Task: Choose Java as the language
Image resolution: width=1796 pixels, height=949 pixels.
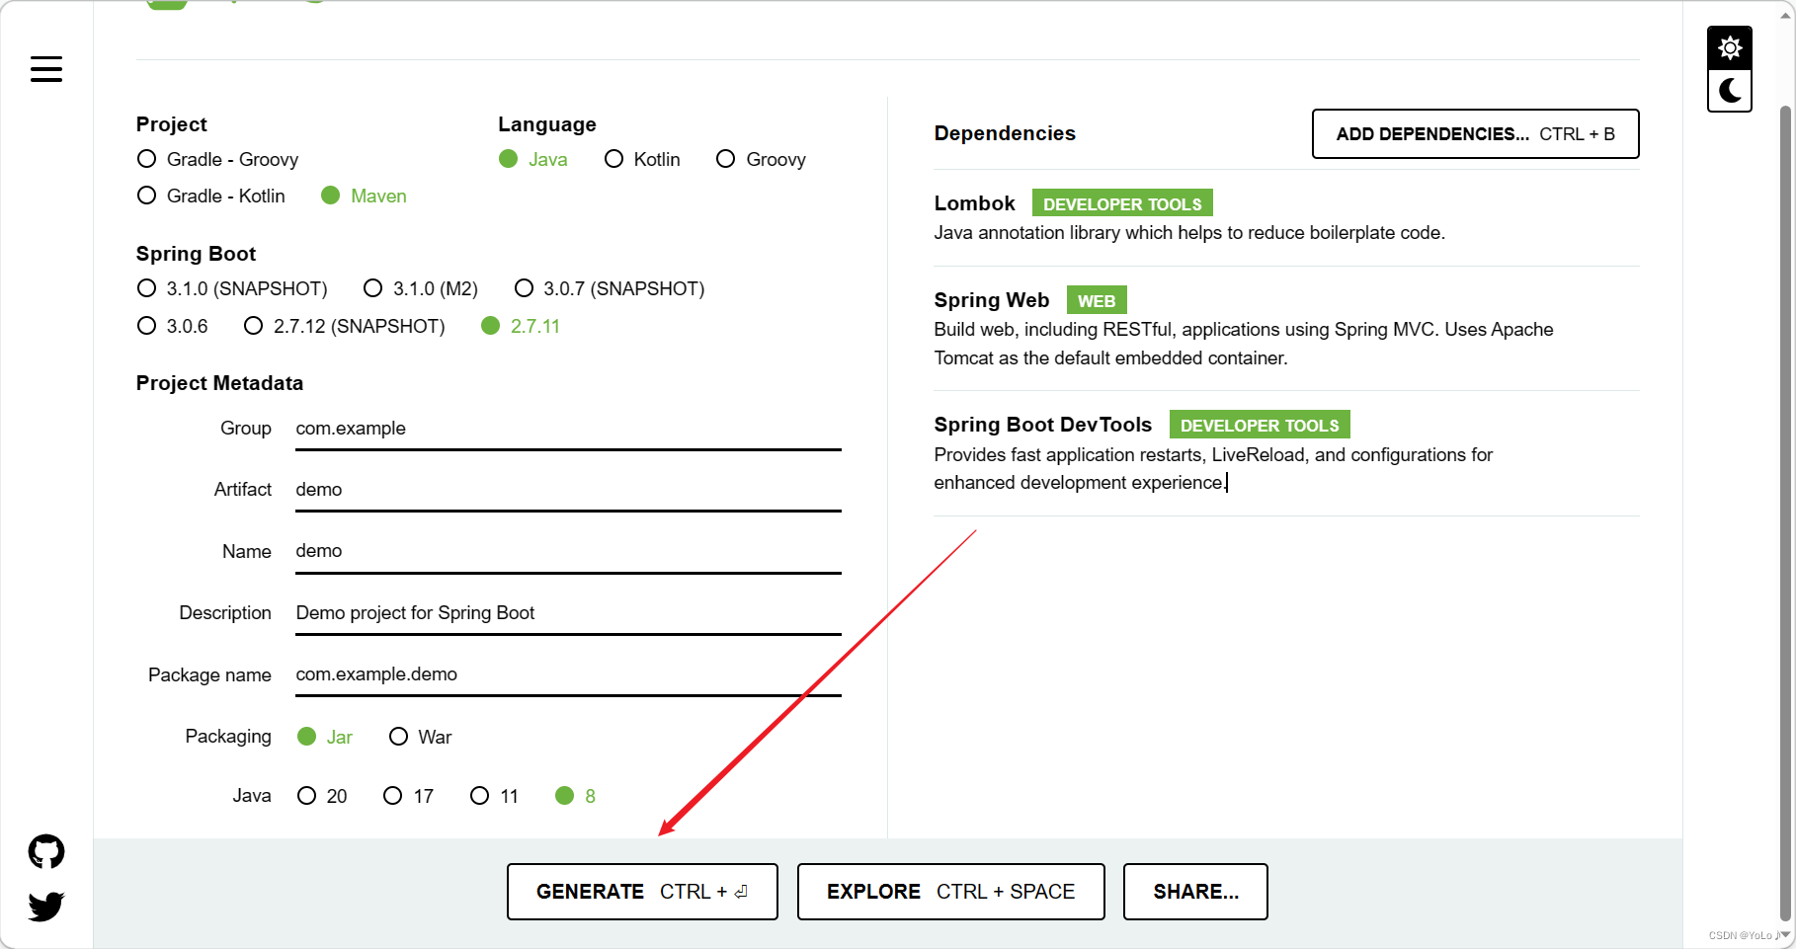Action: coord(532,159)
